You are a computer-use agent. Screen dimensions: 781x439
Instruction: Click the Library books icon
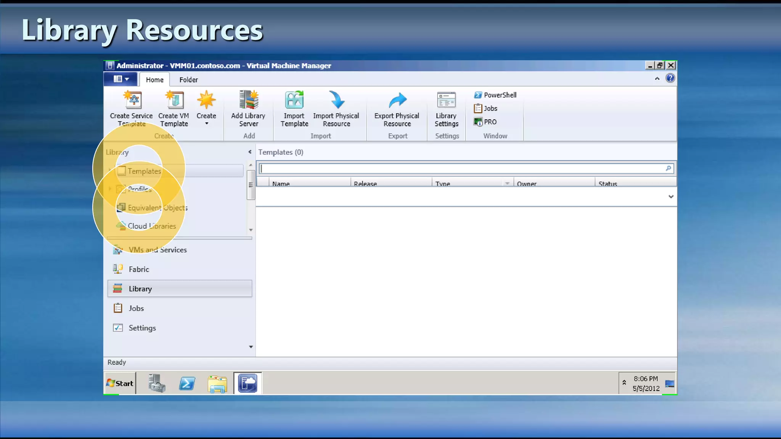118,288
